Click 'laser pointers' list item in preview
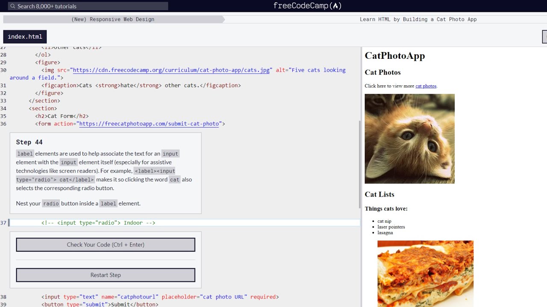This screenshot has width=547, height=307. pyautogui.click(x=391, y=227)
